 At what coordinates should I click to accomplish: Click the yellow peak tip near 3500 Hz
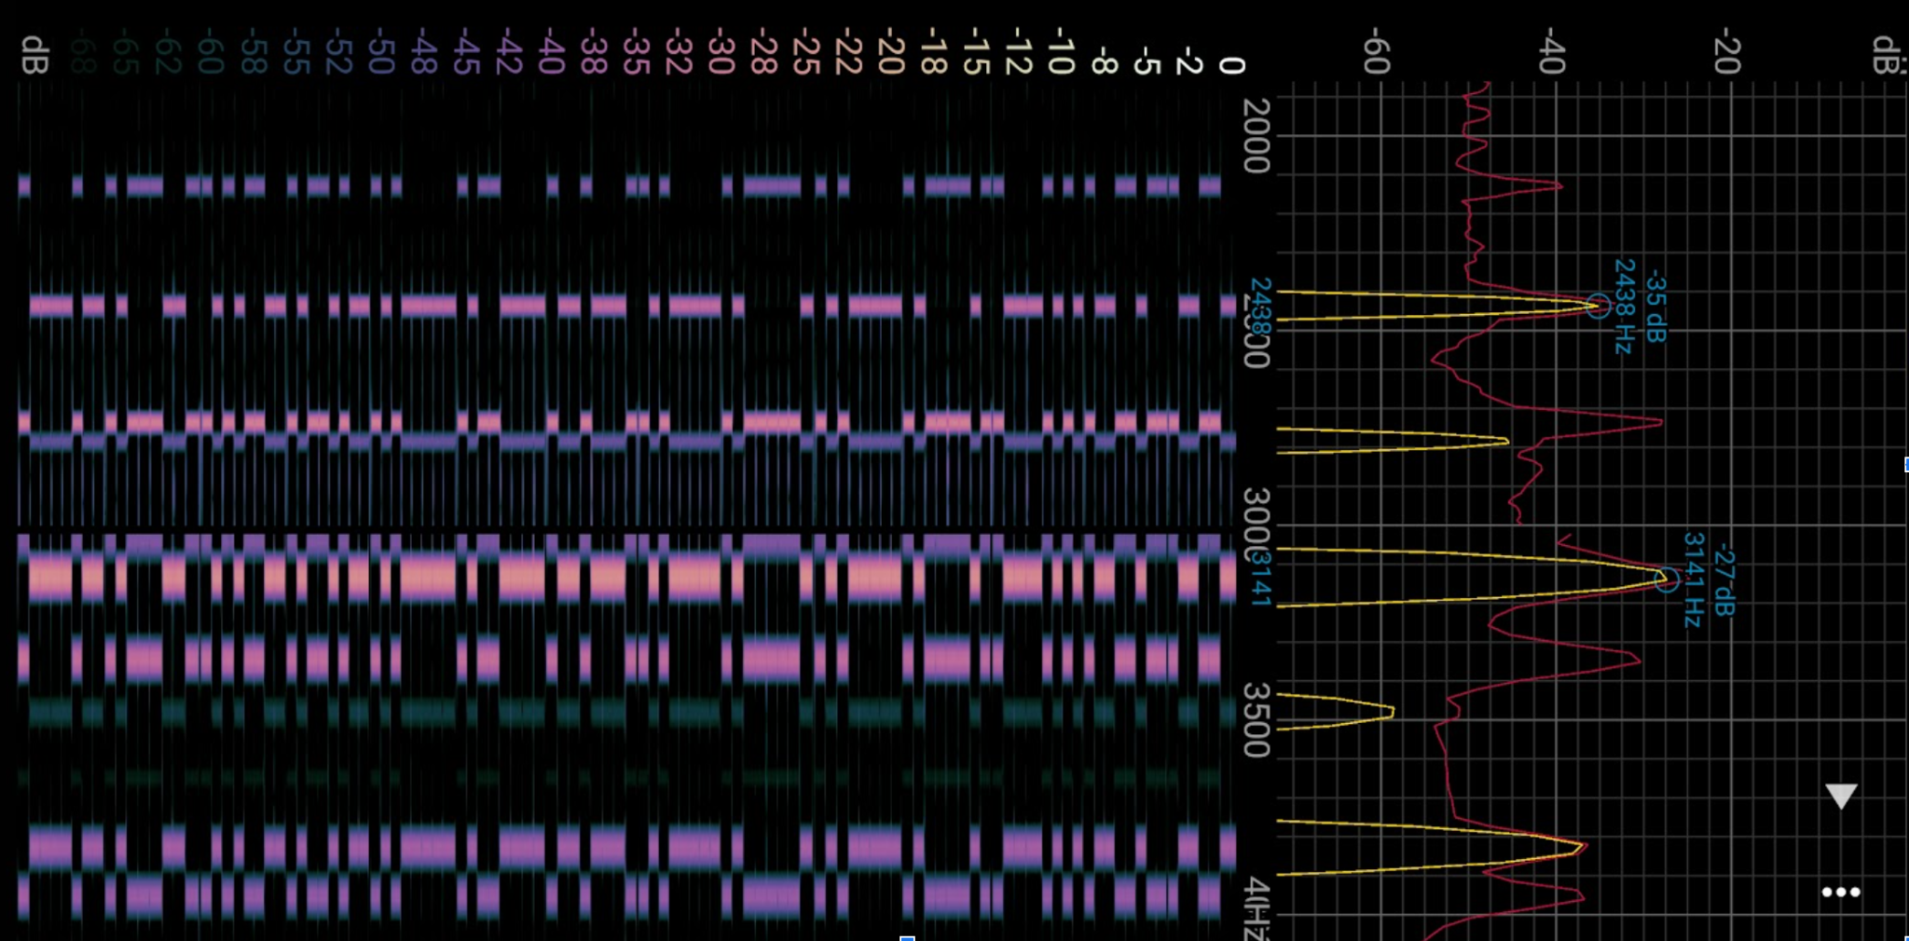pos(1392,713)
